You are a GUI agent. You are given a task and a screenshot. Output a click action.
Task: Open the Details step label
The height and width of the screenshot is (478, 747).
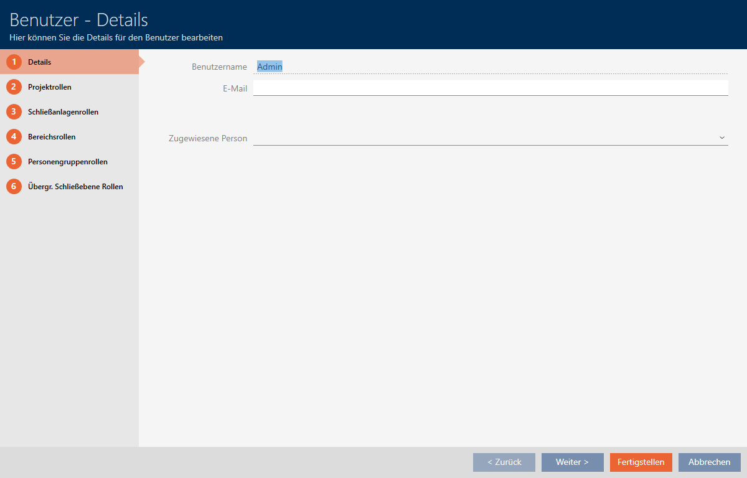coord(40,62)
